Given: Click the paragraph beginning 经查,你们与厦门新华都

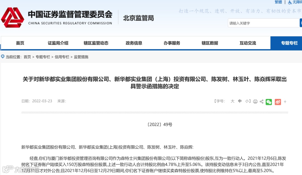Looking at the screenshot, I should click(x=154, y=164).
